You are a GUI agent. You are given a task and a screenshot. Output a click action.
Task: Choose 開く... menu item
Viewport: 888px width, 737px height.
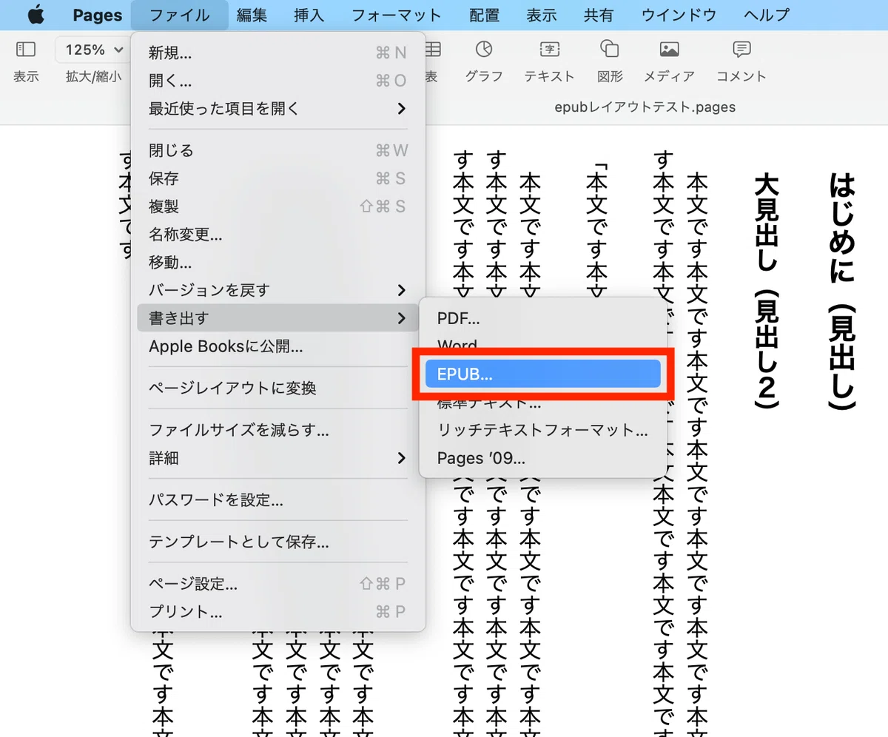[278, 81]
